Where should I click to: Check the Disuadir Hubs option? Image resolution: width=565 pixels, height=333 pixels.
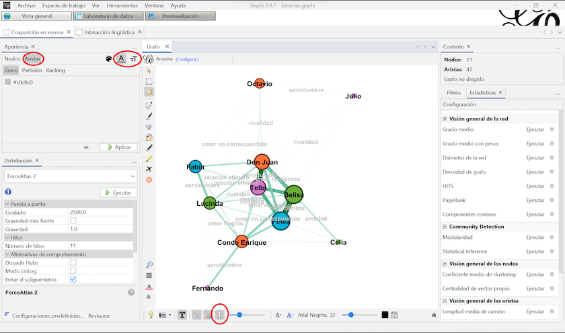coord(73,262)
